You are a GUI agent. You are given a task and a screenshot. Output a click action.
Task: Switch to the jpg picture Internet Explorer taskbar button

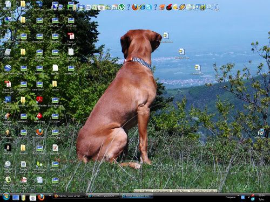103,196
